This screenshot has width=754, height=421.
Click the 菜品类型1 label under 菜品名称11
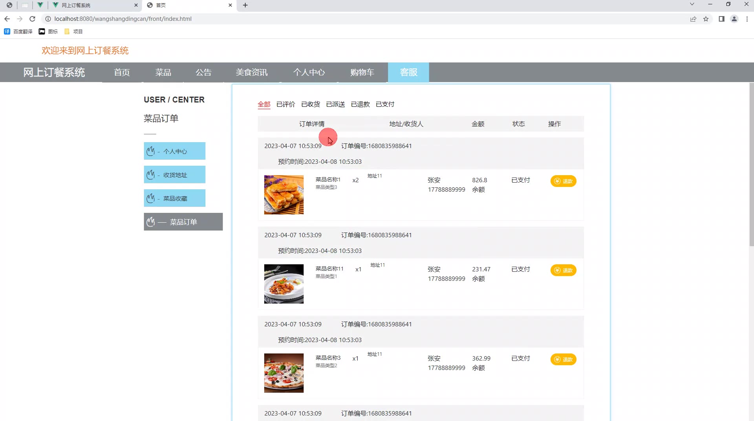point(326,276)
